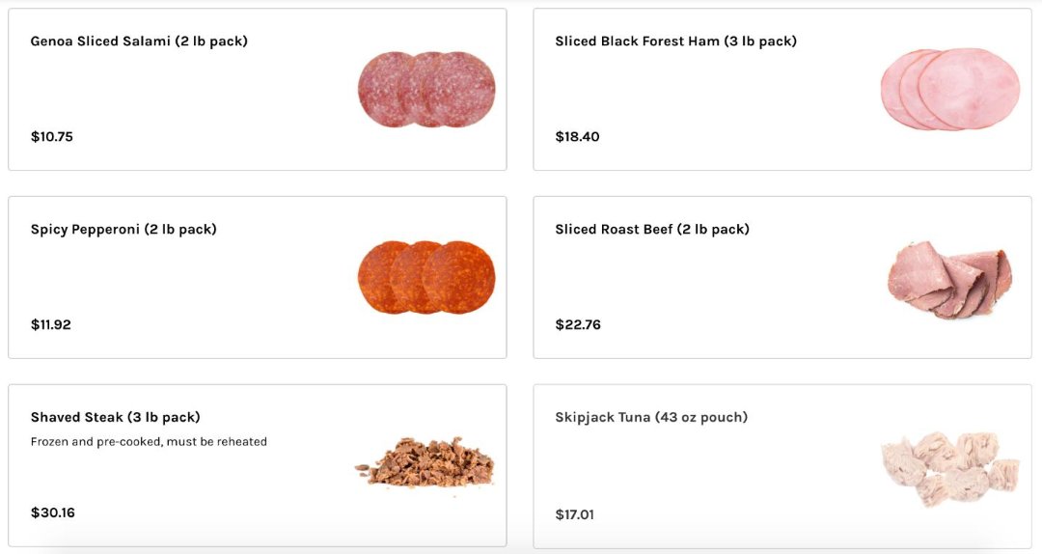Click empty space inside the Genoa Salami card
Viewport: 1042px width, 554px height.
212,97
